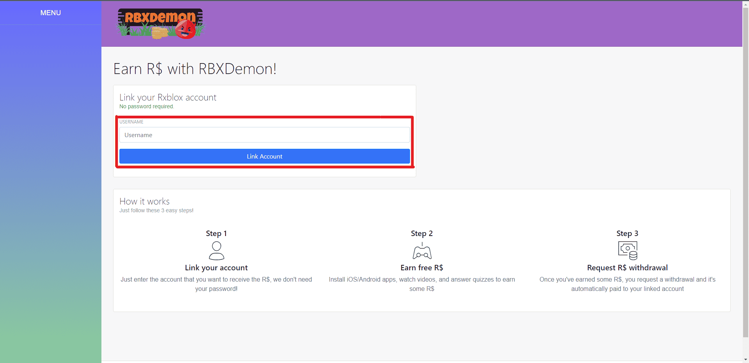The image size is (749, 363).
Task: Click the "How it works" heading
Action: (x=144, y=201)
